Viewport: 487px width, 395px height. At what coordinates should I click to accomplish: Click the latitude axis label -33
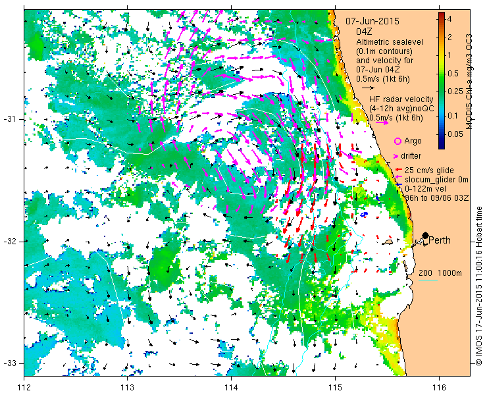pyautogui.click(x=11, y=363)
